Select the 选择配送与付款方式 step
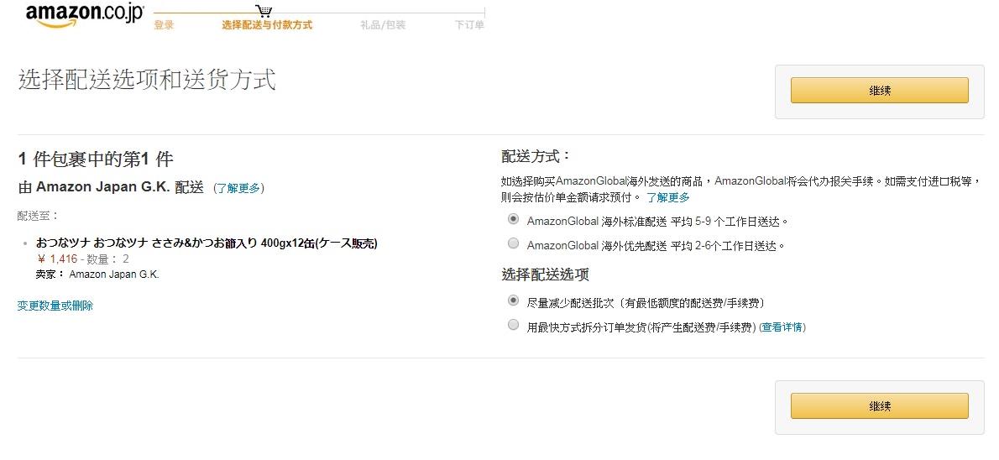 (x=267, y=25)
